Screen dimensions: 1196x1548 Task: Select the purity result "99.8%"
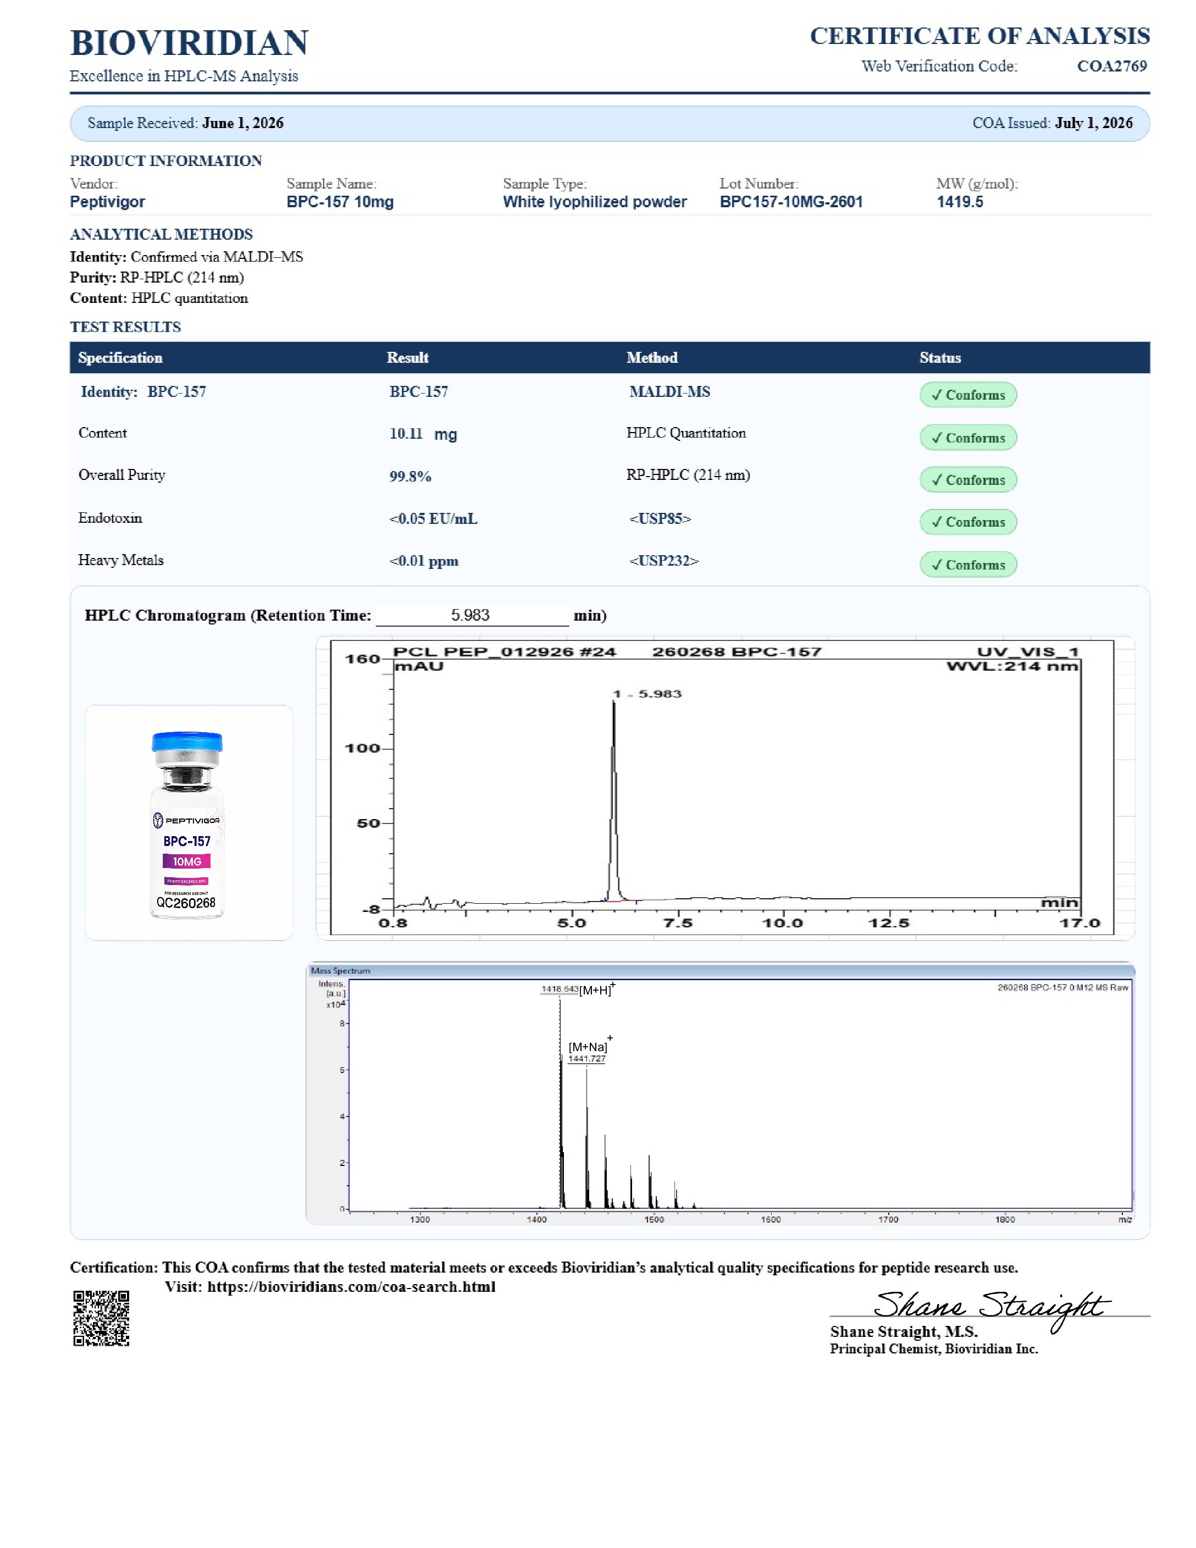click(410, 476)
